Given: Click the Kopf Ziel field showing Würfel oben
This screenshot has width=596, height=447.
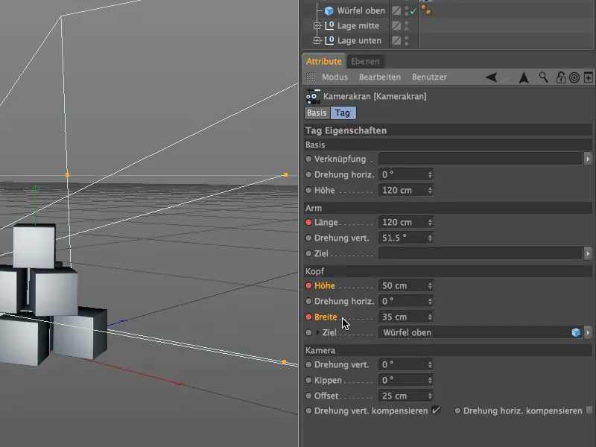Looking at the screenshot, I should click(x=481, y=332).
